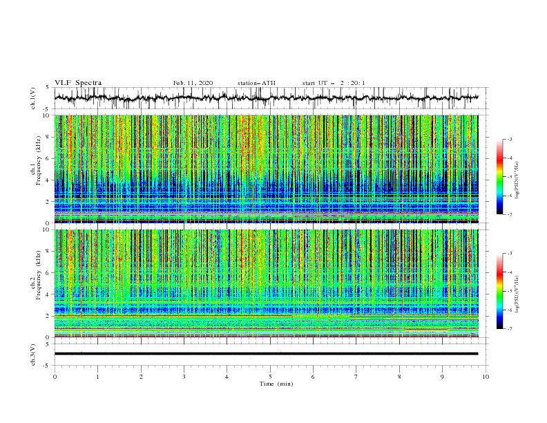Click the "-5" tick on lower colorbar

[510, 291]
